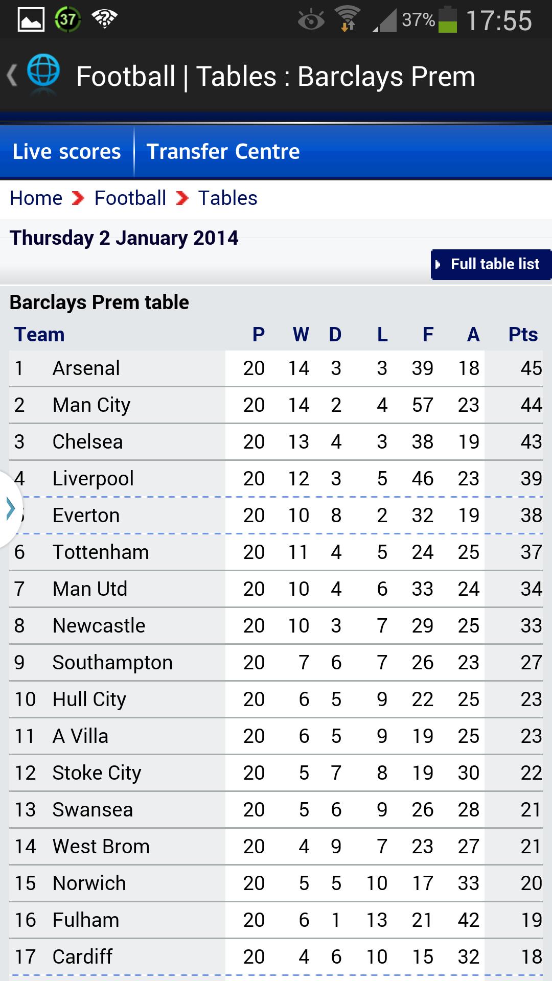Tap the battery level status icon
This screenshot has width=552, height=981.
(x=448, y=19)
